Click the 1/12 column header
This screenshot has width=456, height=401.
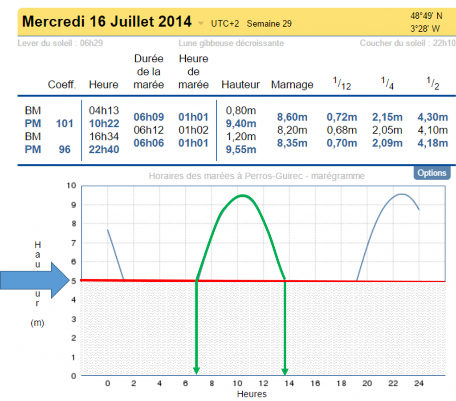[342, 83]
